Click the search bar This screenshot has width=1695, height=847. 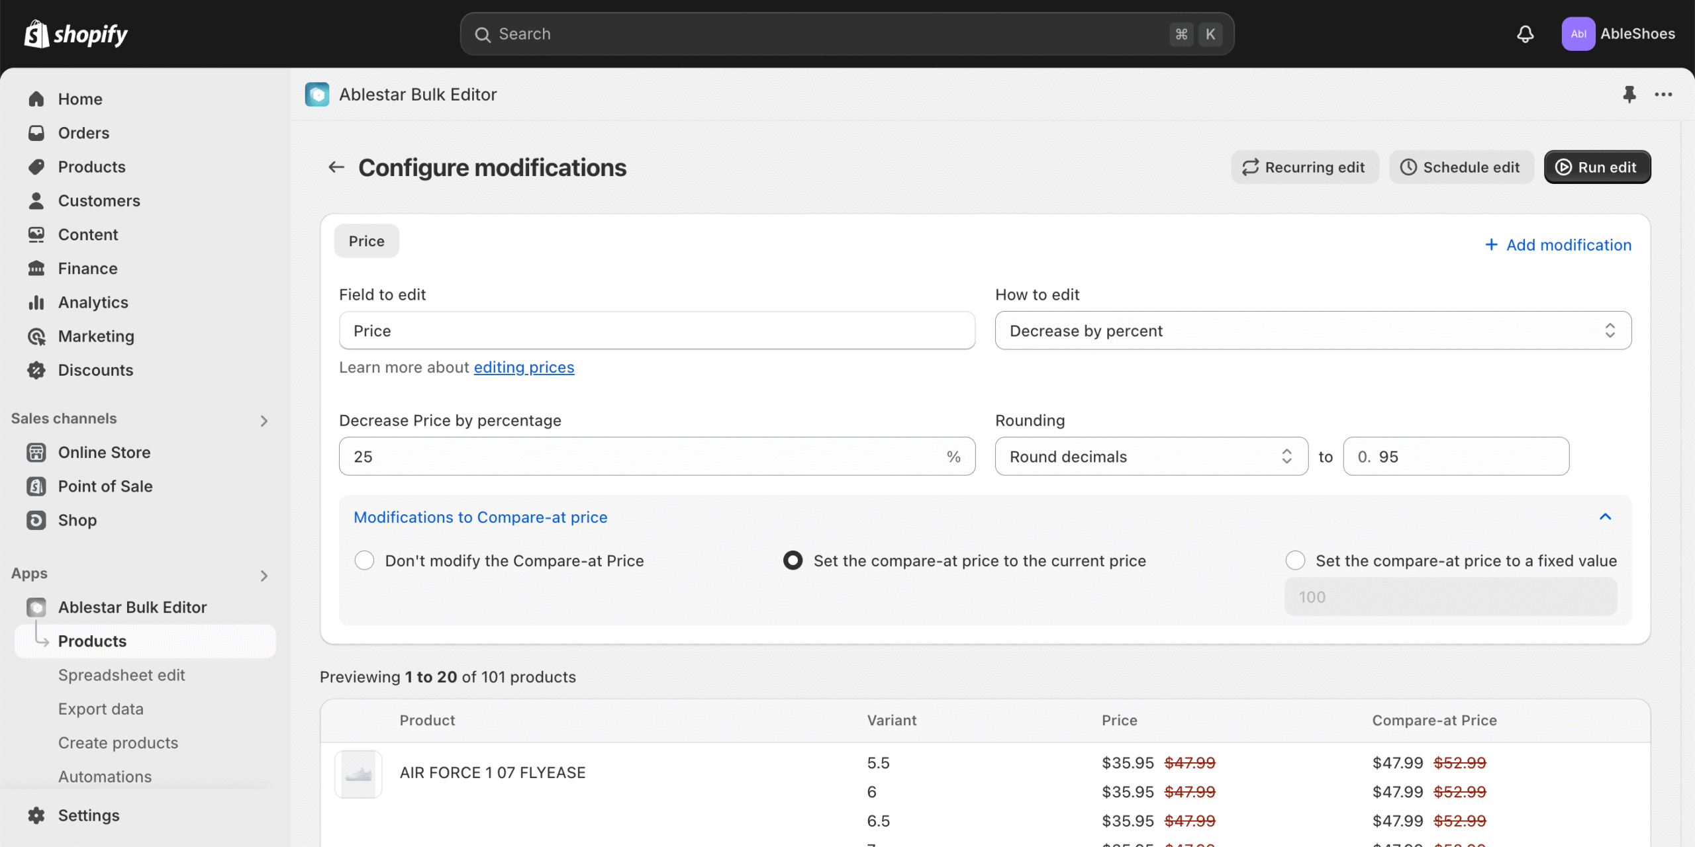click(x=846, y=34)
